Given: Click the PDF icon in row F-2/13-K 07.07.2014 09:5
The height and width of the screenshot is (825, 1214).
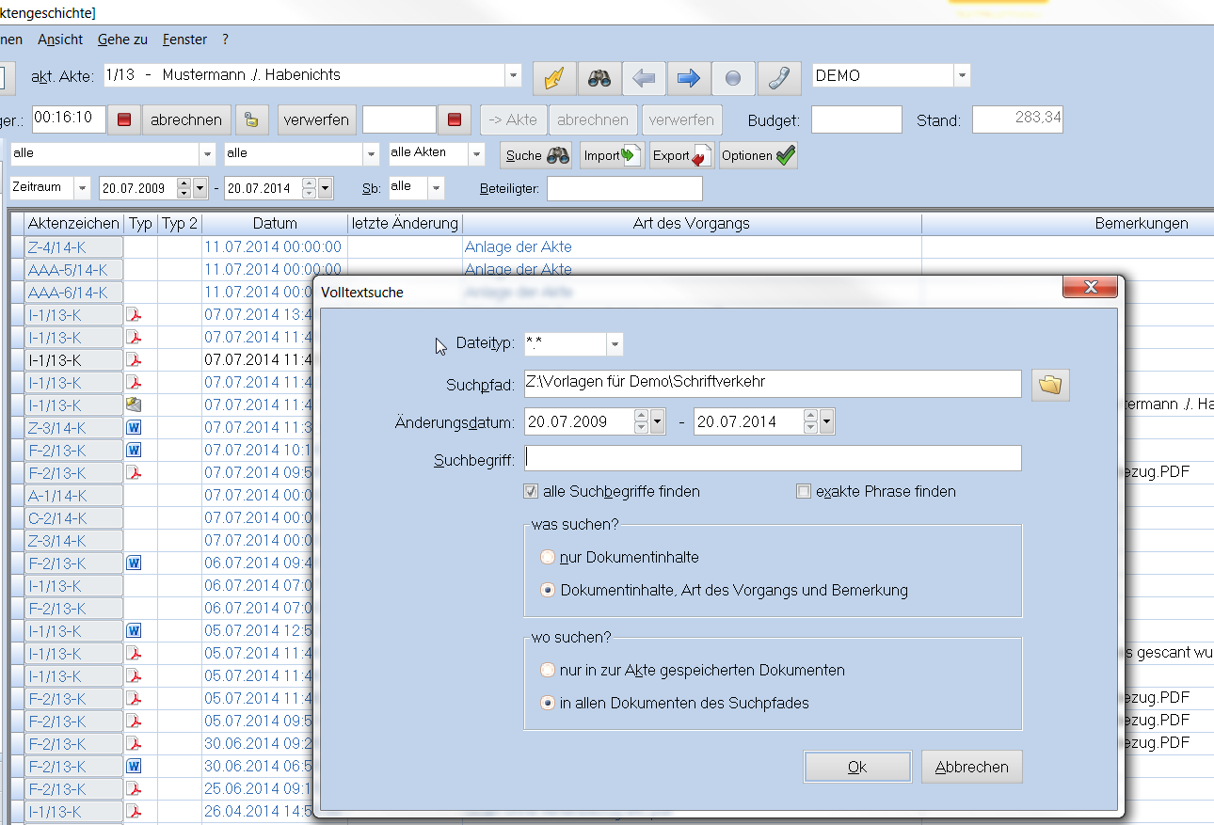Looking at the screenshot, I should point(134,472).
